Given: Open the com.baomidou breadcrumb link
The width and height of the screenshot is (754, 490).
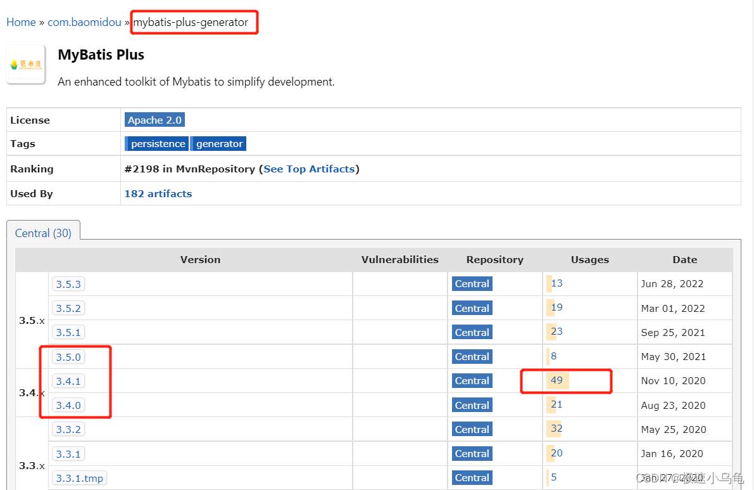Looking at the screenshot, I should tap(84, 22).
